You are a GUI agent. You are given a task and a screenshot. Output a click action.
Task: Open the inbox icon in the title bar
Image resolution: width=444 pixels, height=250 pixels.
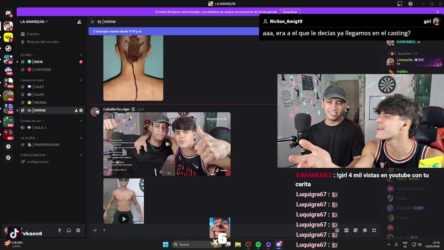[x=400, y=4]
